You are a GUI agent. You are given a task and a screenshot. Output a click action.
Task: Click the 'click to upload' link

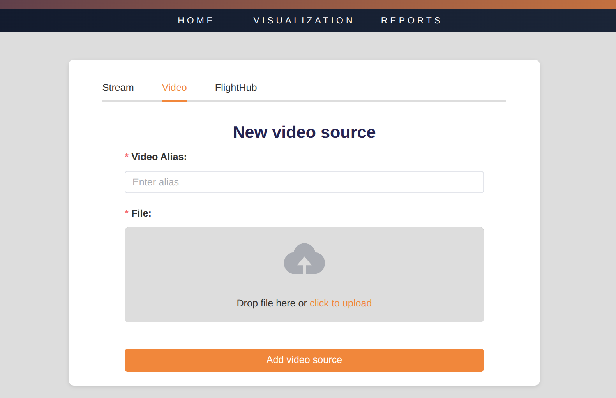[x=340, y=303]
